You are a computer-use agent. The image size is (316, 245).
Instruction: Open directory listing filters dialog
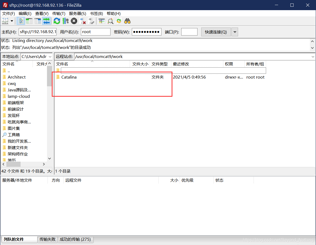pos(102,21)
